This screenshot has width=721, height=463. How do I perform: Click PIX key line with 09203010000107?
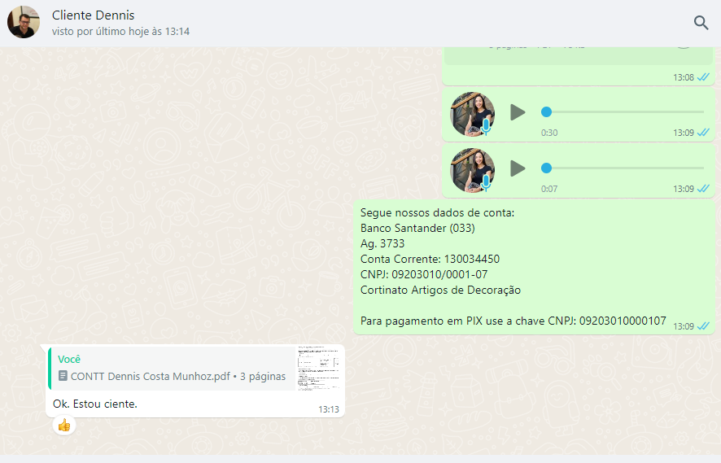pos(513,321)
